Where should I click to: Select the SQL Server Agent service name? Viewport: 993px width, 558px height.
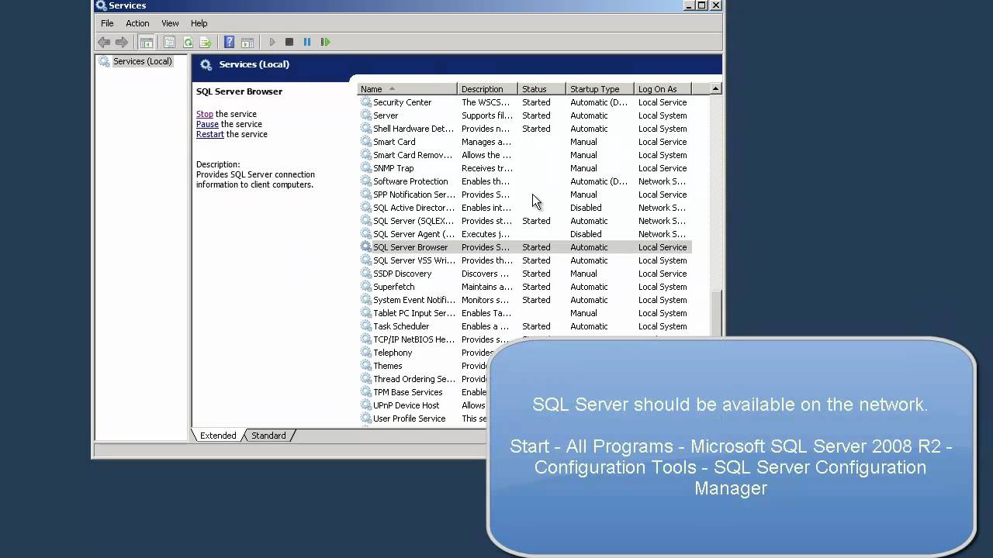click(x=413, y=234)
